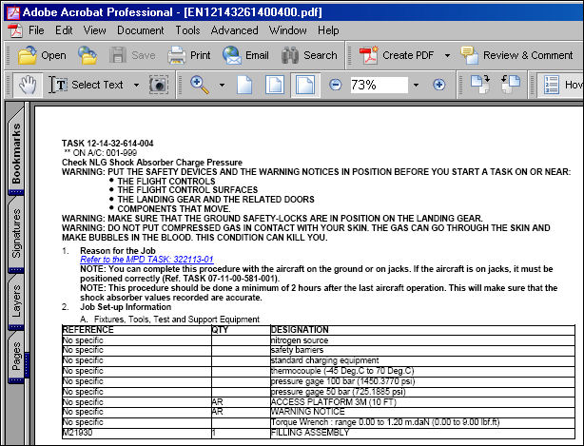Select the Hand tool
The height and width of the screenshot is (446, 584).
coord(28,85)
